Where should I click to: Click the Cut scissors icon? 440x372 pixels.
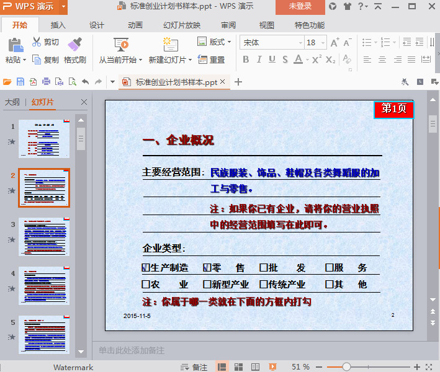tap(37, 42)
